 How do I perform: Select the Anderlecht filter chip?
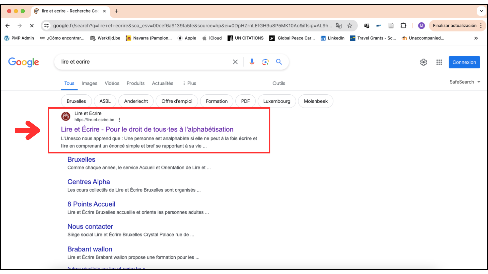click(x=136, y=101)
